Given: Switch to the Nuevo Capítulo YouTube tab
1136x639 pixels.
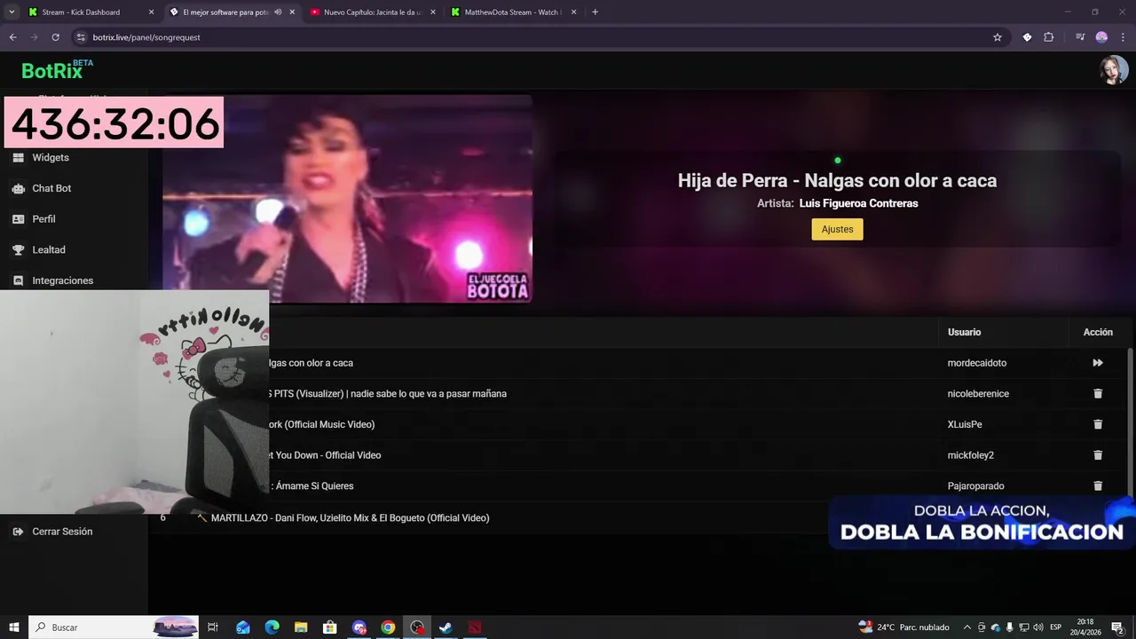Looking at the screenshot, I should [x=372, y=12].
